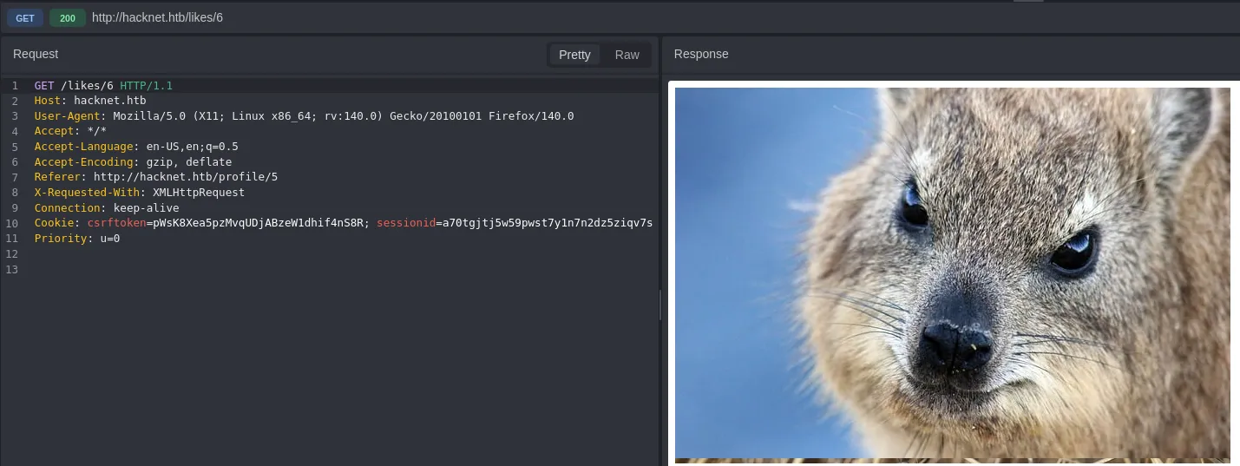
Task: Click the sessionid cookie name
Action: [405, 223]
